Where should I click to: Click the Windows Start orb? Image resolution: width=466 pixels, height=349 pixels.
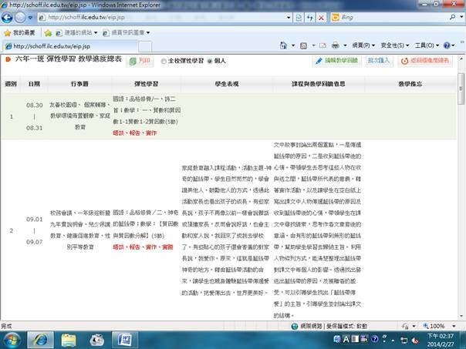click(x=11, y=339)
